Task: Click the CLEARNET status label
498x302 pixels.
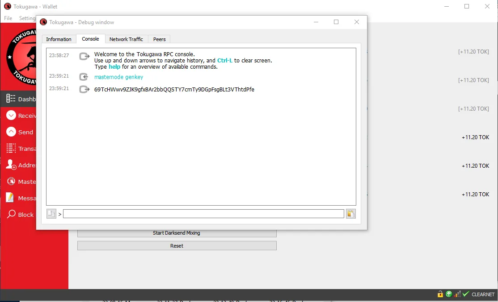Action: (x=483, y=294)
